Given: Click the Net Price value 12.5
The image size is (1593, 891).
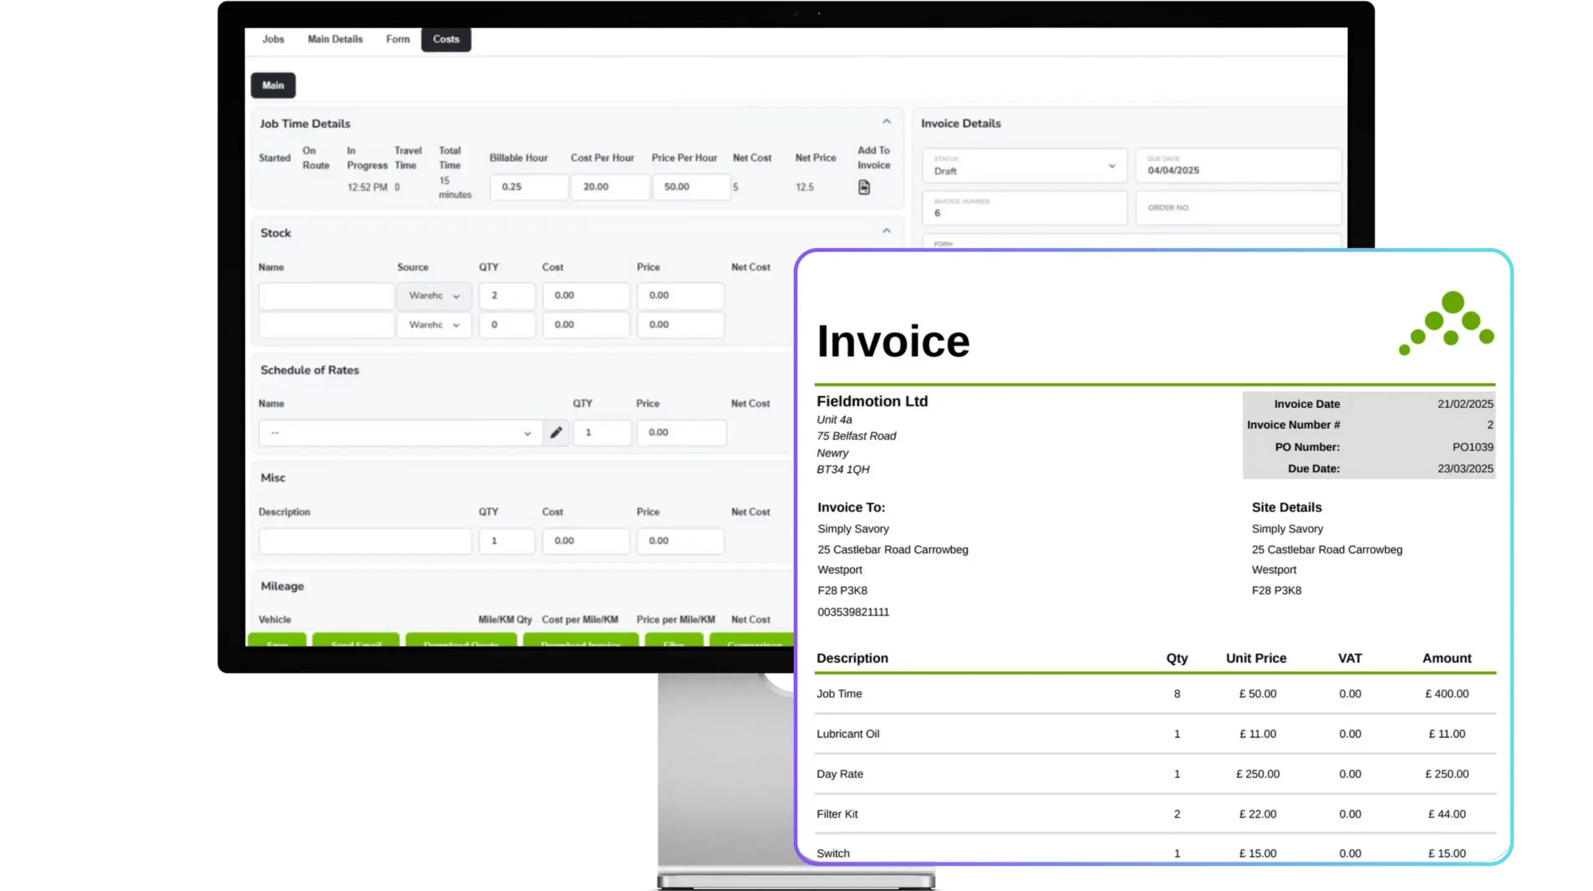Looking at the screenshot, I should (x=805, y=187).
